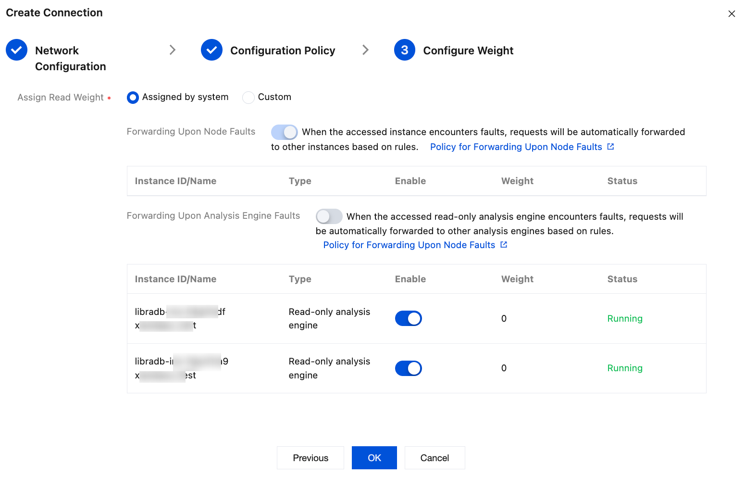This screenshot has width=745, height=477.
Task: Select the Custom read weight option
Action: pos(248,98)
